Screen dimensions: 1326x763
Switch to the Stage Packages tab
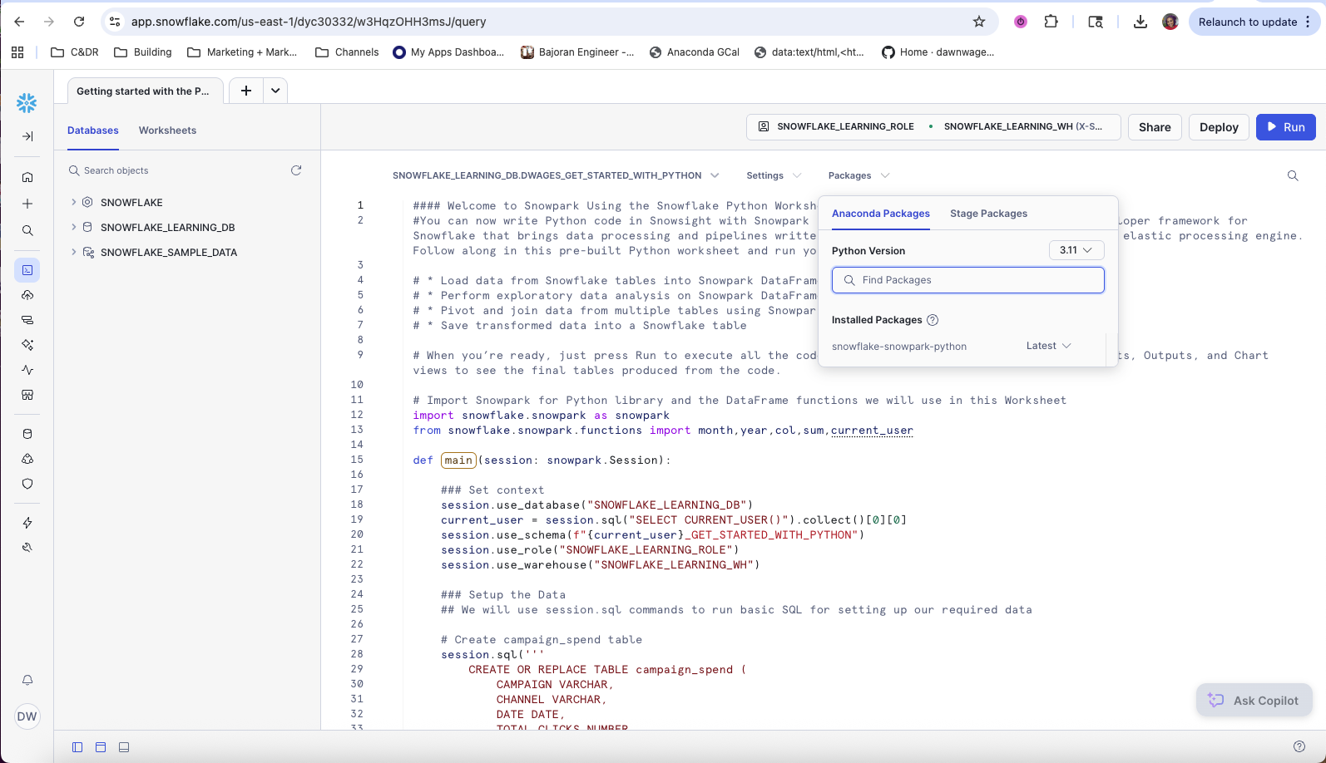click(988, 214)
